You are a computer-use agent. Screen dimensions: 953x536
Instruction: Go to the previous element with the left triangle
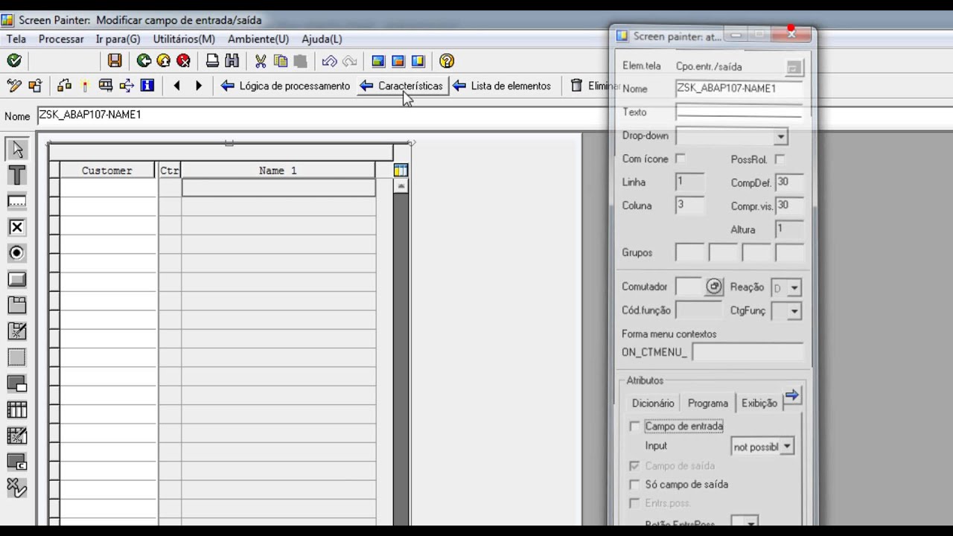pyautogui.click(x=176, y=86)
